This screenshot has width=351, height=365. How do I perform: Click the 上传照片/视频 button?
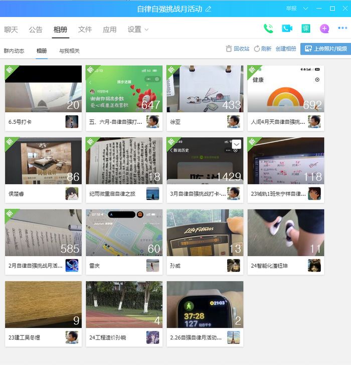coord(325,49)
